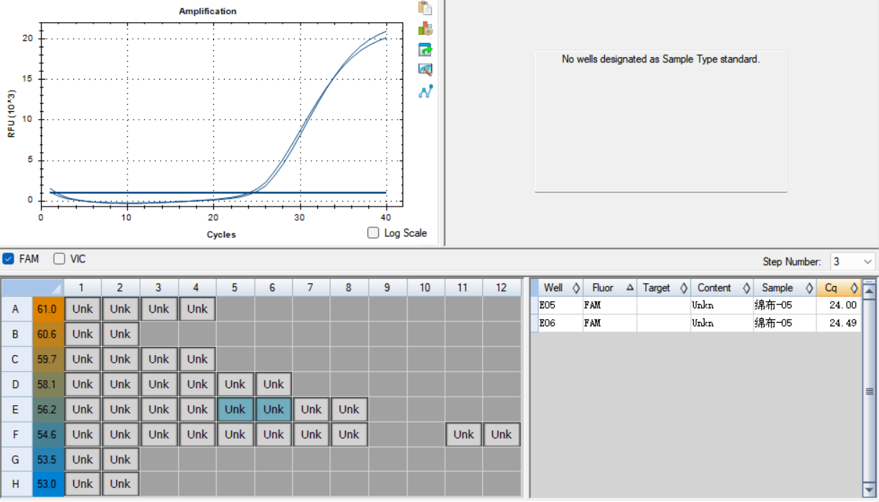
Task: Click the select-all corner of the plate grid
Action: pos(32,288)
